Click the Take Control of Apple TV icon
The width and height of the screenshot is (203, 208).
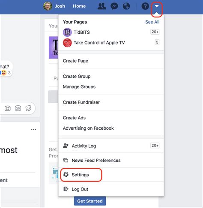click(67, 43)
